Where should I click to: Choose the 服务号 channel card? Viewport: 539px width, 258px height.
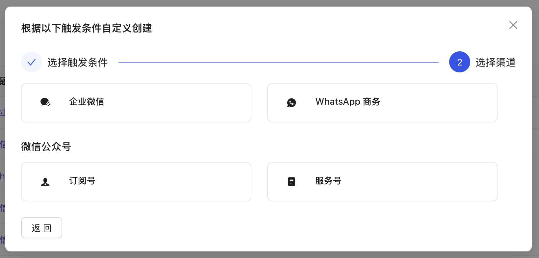[x=382, y=181]
